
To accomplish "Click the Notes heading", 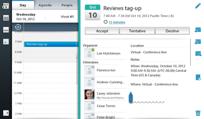I will pyautogui.click(x=135, y=59).
